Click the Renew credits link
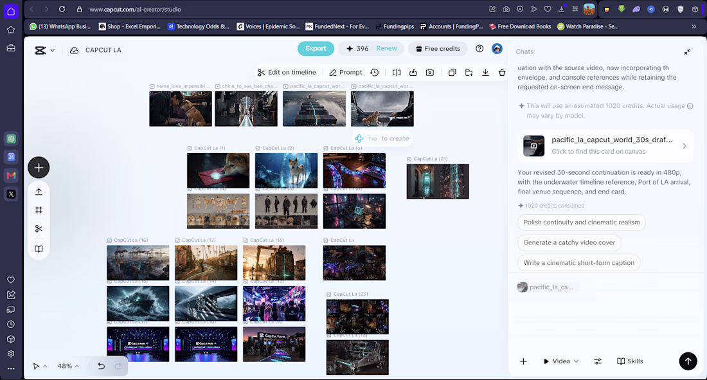This screenshot has height=380, width=707. point(386,49)
